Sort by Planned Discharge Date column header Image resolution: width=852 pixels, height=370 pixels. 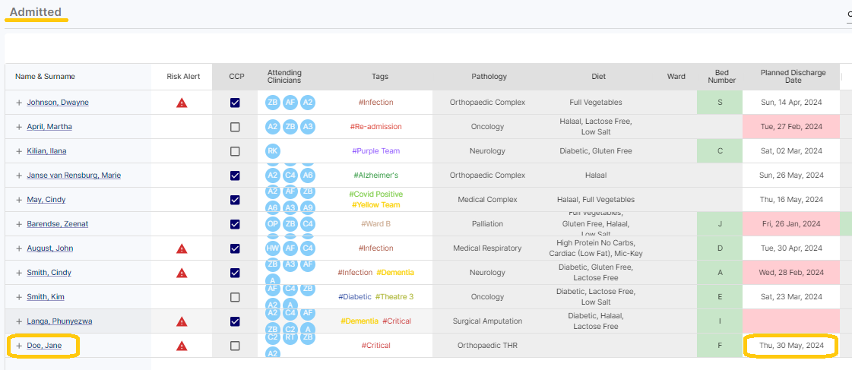pos(793,76)
